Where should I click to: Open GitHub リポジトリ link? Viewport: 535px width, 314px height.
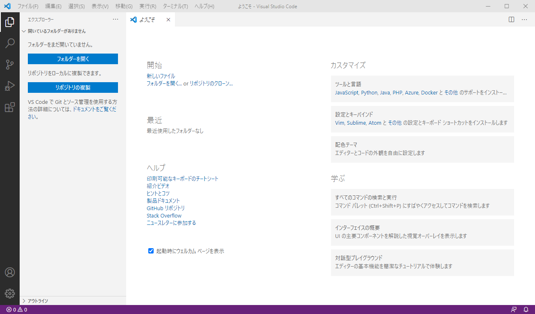point(165,208)
